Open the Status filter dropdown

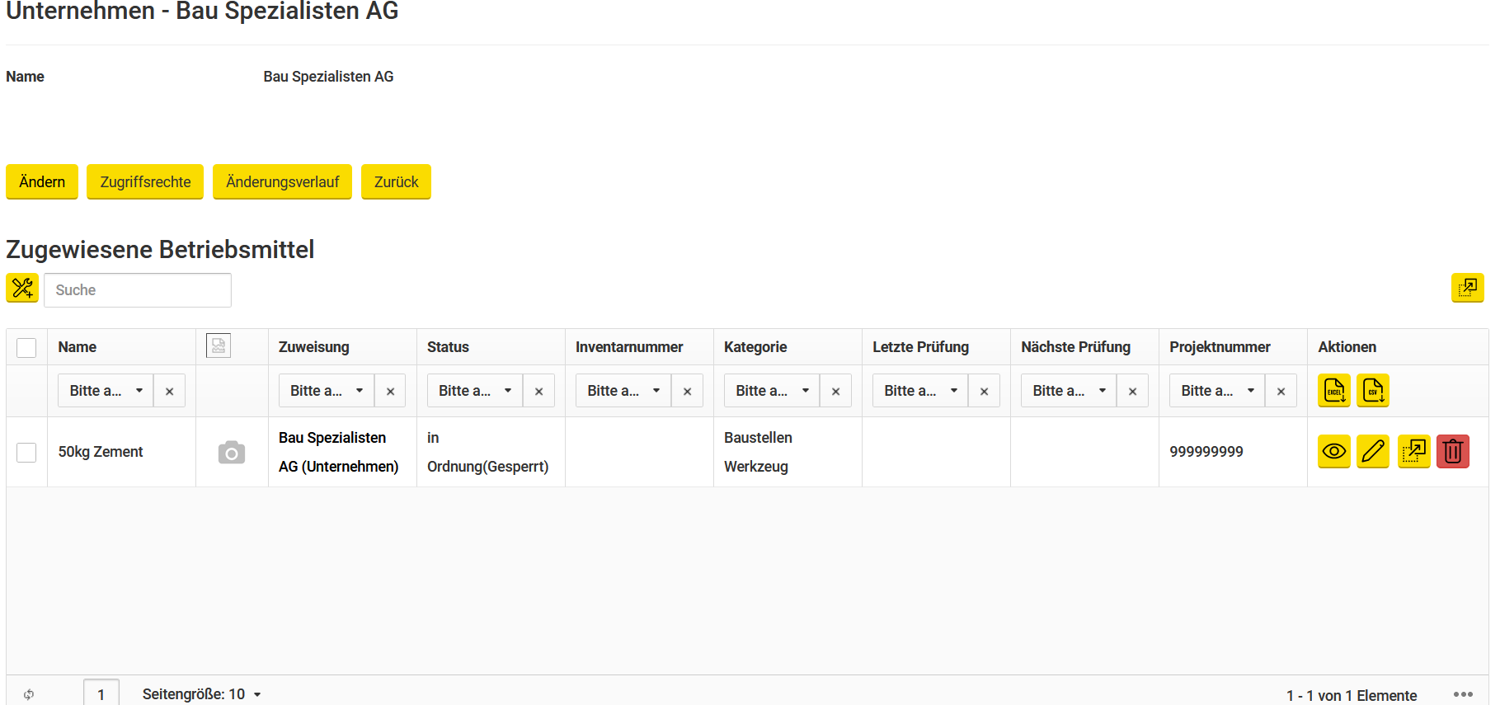click(x=475, y=391)
